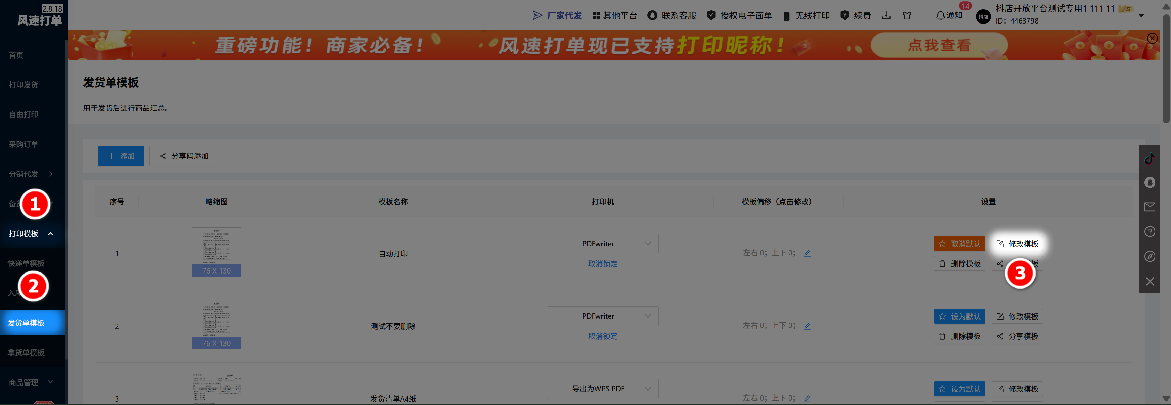Open 无线打印 in the top bar

coord(806,15)
